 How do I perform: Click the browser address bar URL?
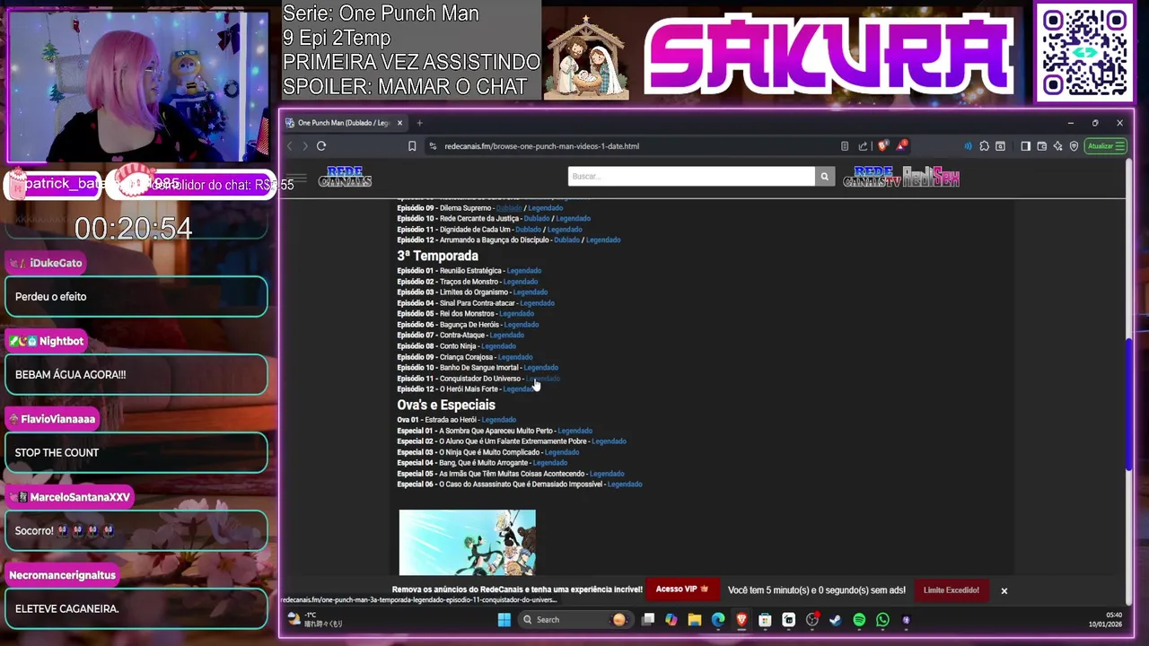541,146
